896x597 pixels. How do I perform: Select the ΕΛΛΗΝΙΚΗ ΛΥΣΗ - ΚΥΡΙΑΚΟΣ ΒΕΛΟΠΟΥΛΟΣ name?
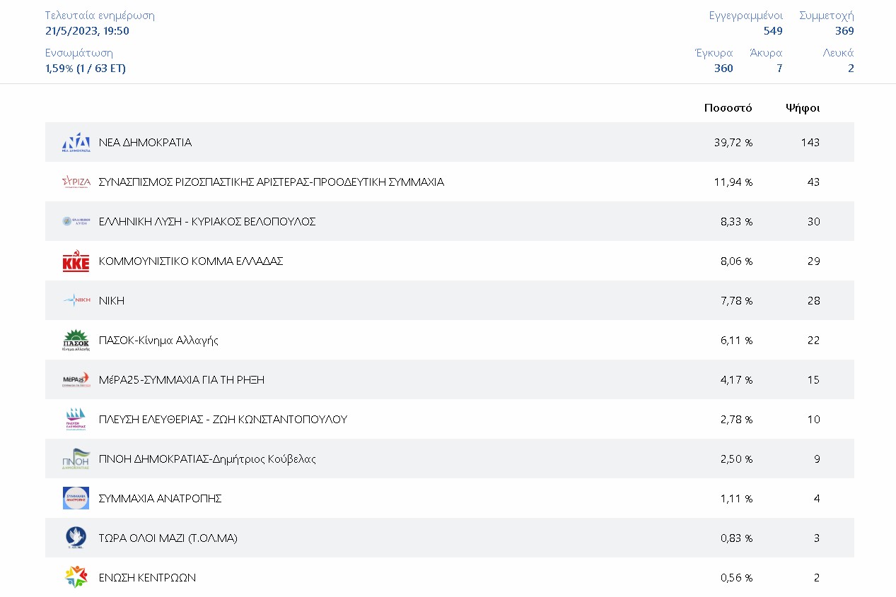207,221
